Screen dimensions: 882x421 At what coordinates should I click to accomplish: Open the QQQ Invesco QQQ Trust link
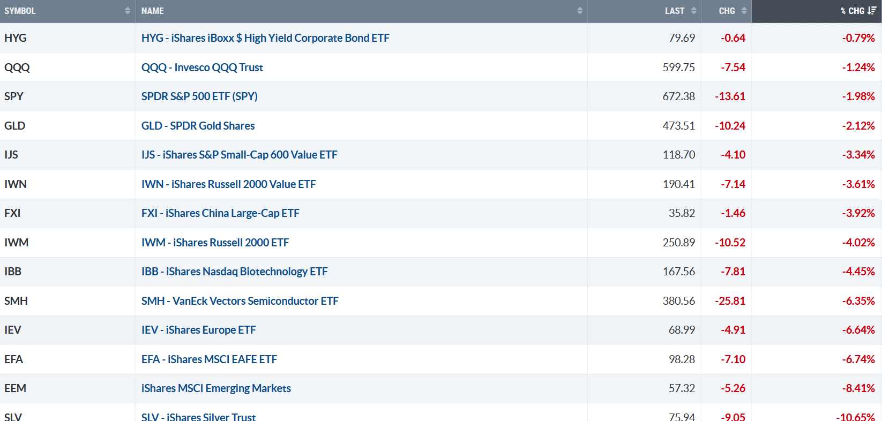(202, 67)
